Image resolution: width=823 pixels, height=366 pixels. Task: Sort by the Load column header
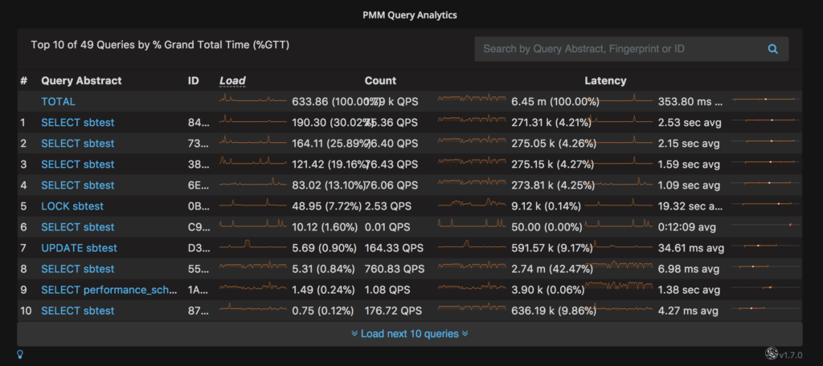pos(232,81)
